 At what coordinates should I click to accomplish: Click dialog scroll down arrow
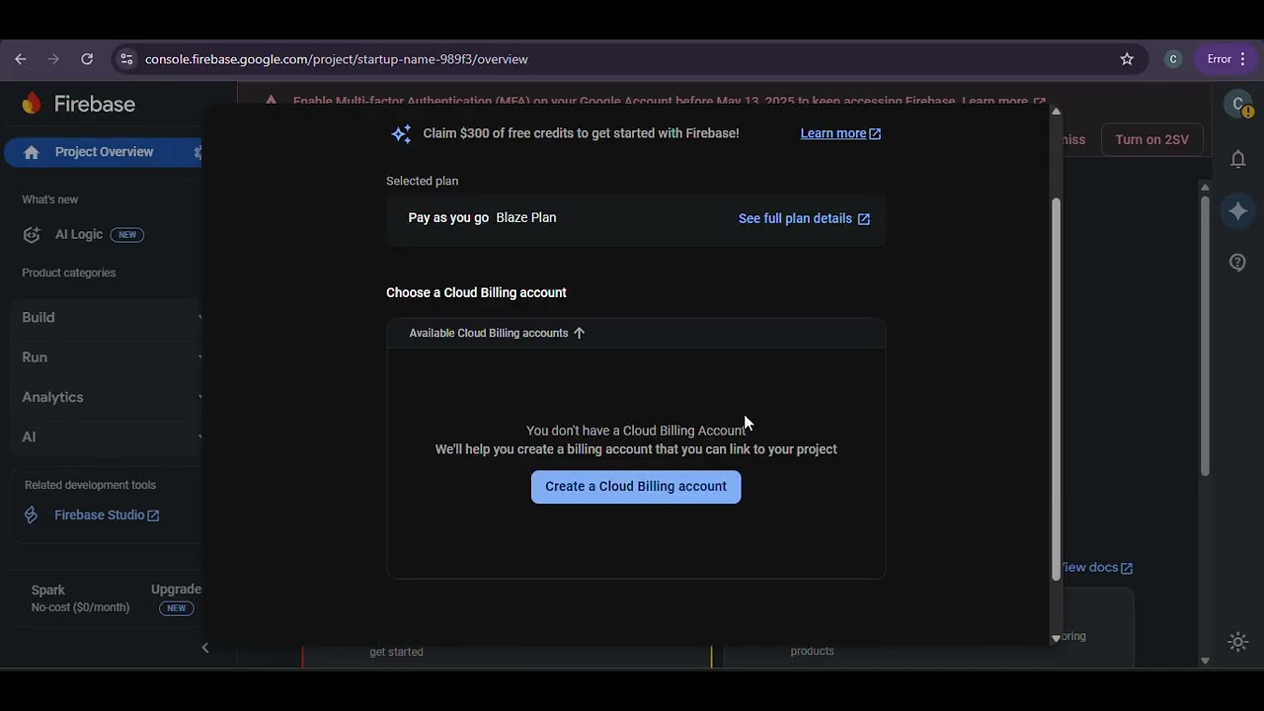(x=1056, y=638)
